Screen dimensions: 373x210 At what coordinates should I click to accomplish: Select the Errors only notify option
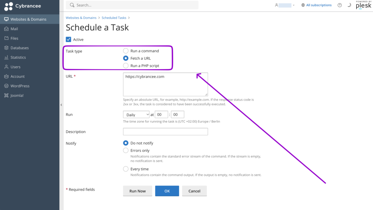[126, 150]
